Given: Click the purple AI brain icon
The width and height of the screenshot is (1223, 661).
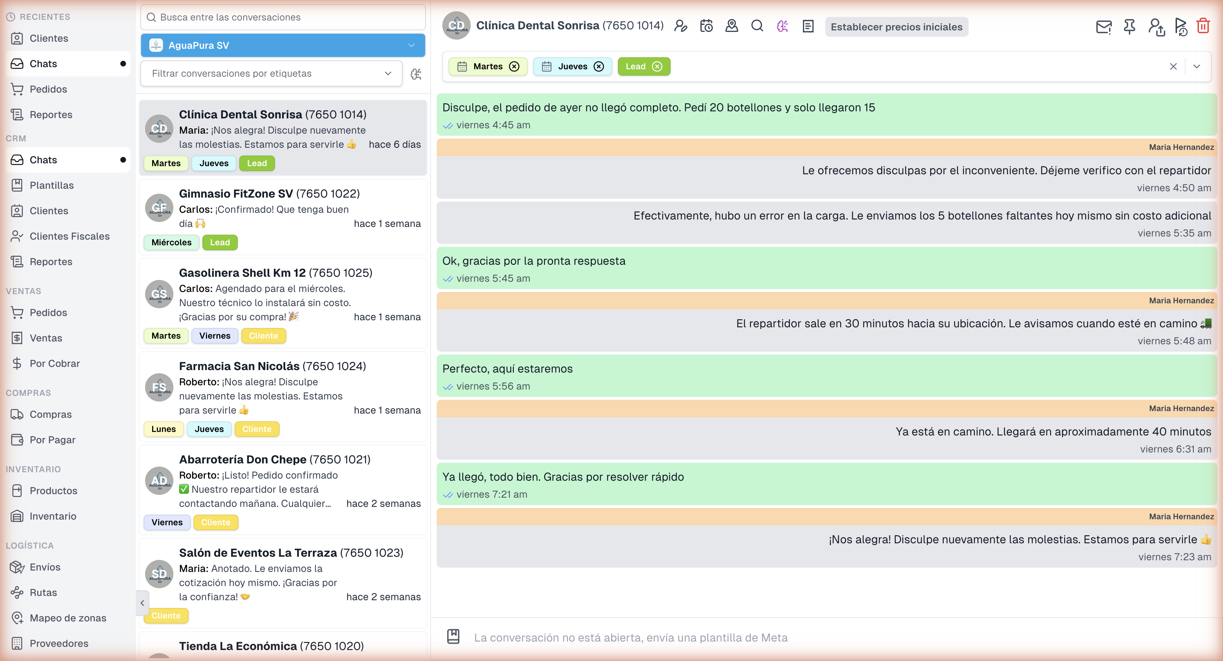Looking at the screenshot, I should (782, 26).
